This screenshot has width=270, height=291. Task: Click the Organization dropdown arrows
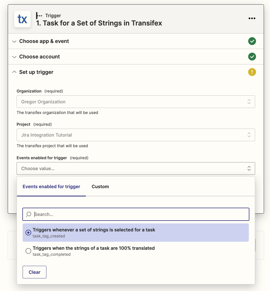pyautogui.click(x=249, y=101)
